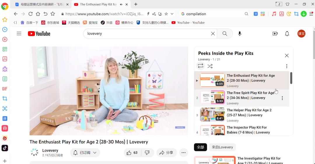This screenshot has width=315, height=164.
Task: Open browser home page
Action: pyautogui.click(x=38, y=14)
